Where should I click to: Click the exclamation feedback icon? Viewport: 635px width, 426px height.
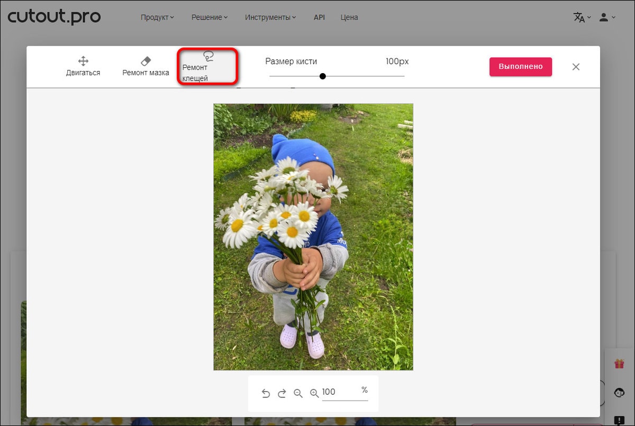619,420
